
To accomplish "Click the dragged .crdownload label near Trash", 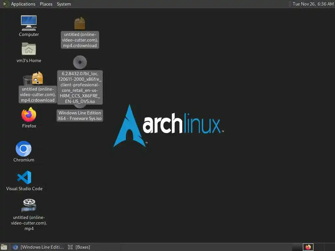I will pos(38,94).
